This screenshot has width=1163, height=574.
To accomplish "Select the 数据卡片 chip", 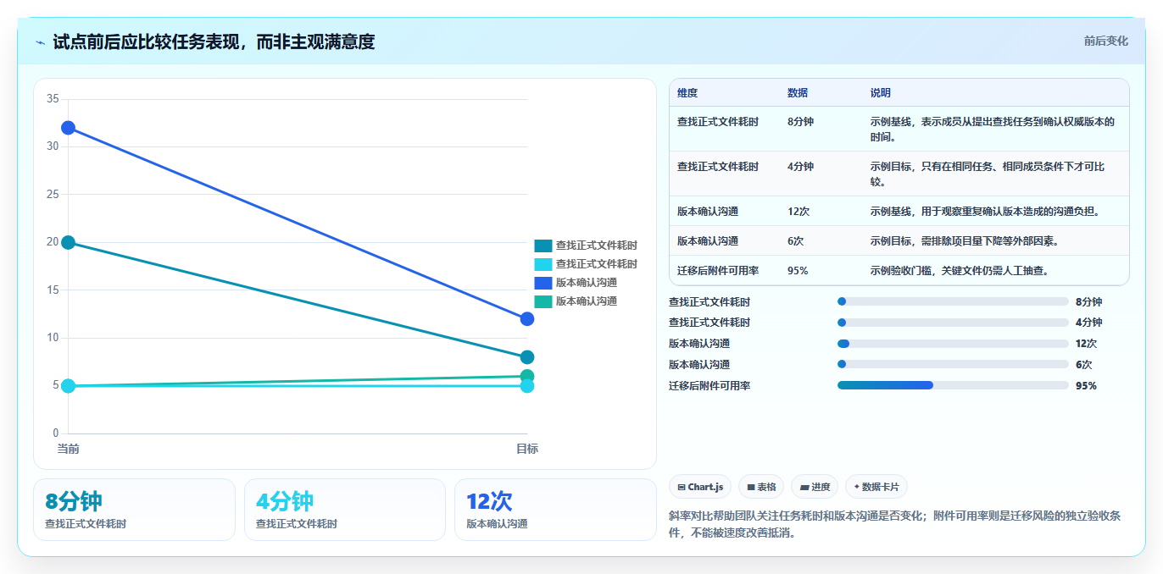I will point(876,487).
